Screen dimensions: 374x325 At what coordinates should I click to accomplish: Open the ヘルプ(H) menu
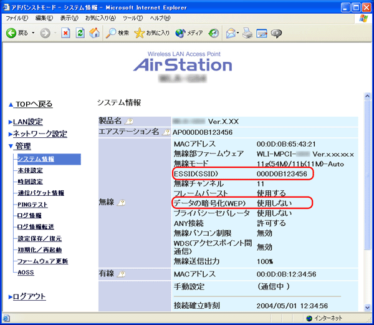[x=160, y=18]
